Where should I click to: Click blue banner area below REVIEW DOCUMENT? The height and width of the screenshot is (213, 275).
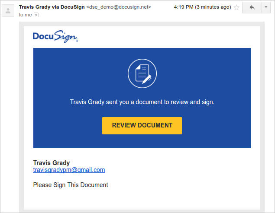(x=142, y=141)
